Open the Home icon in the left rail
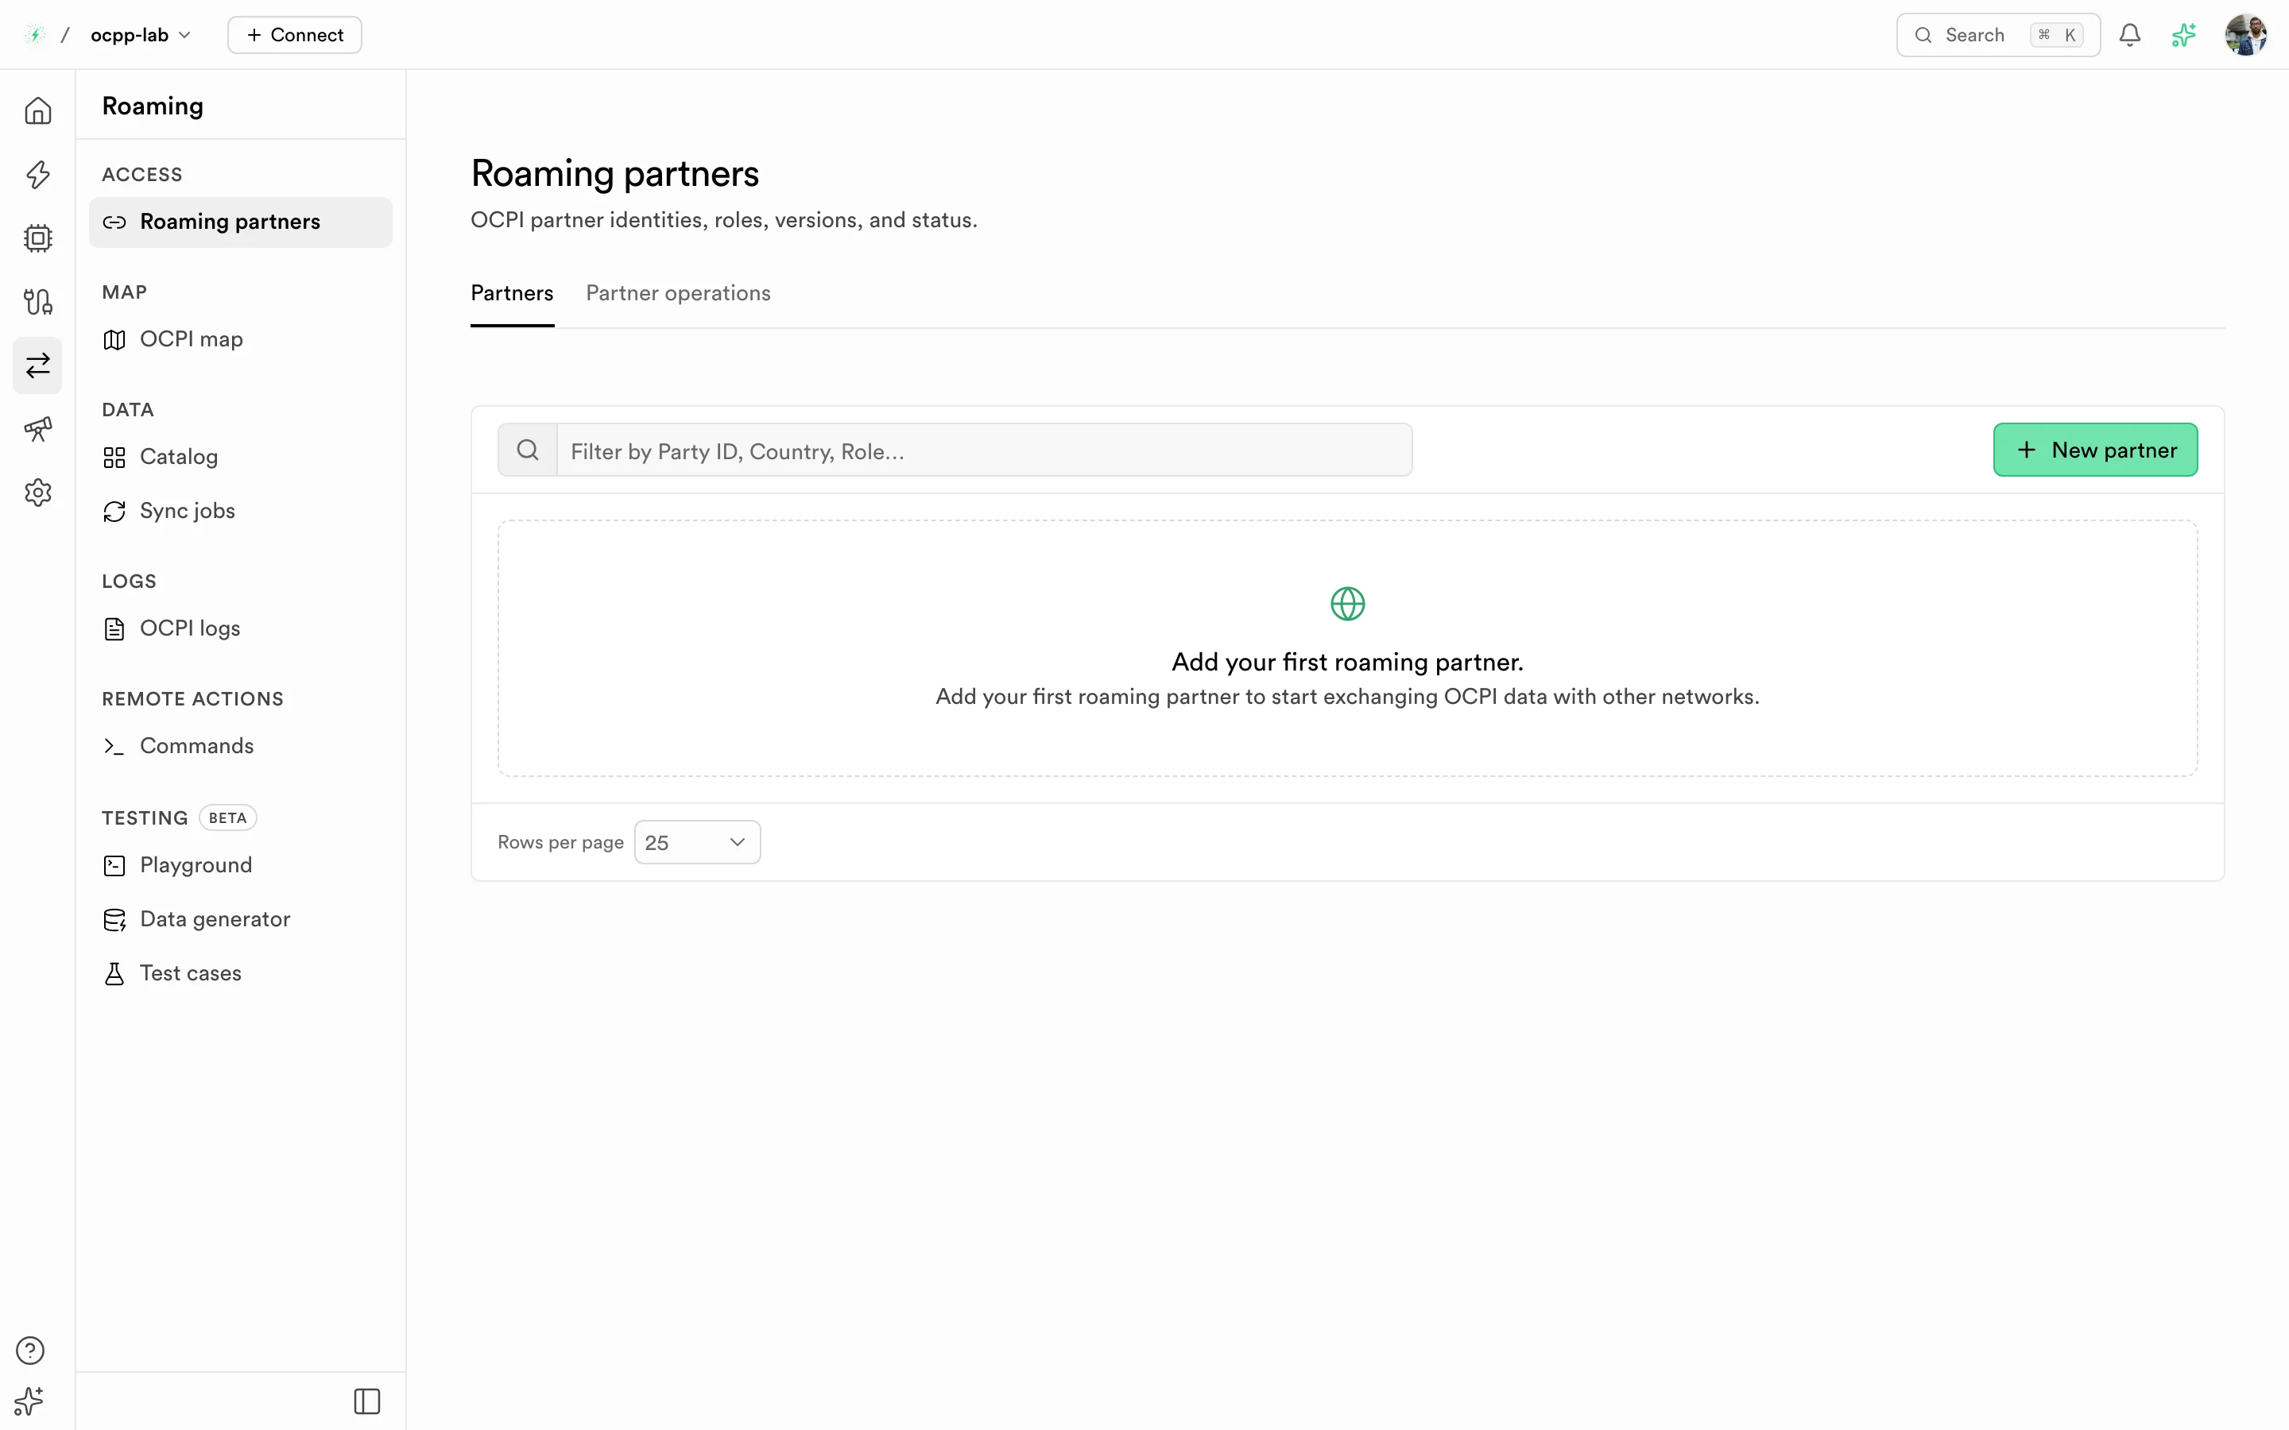The width and height of the screenshot is (2289, 1430). [38, 110]
